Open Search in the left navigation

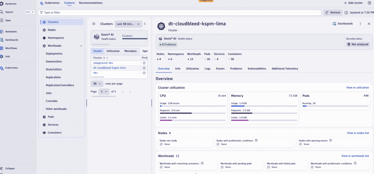coord(9,12)
